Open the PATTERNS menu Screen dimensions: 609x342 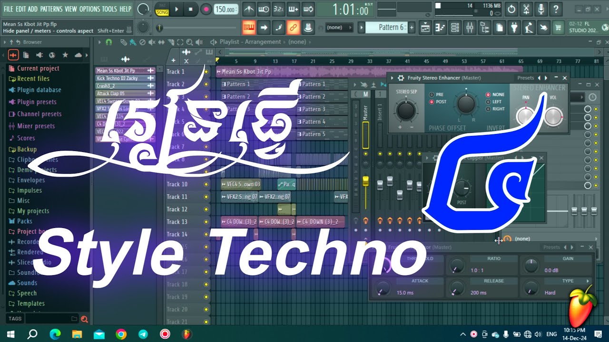[x=51, y=9]
